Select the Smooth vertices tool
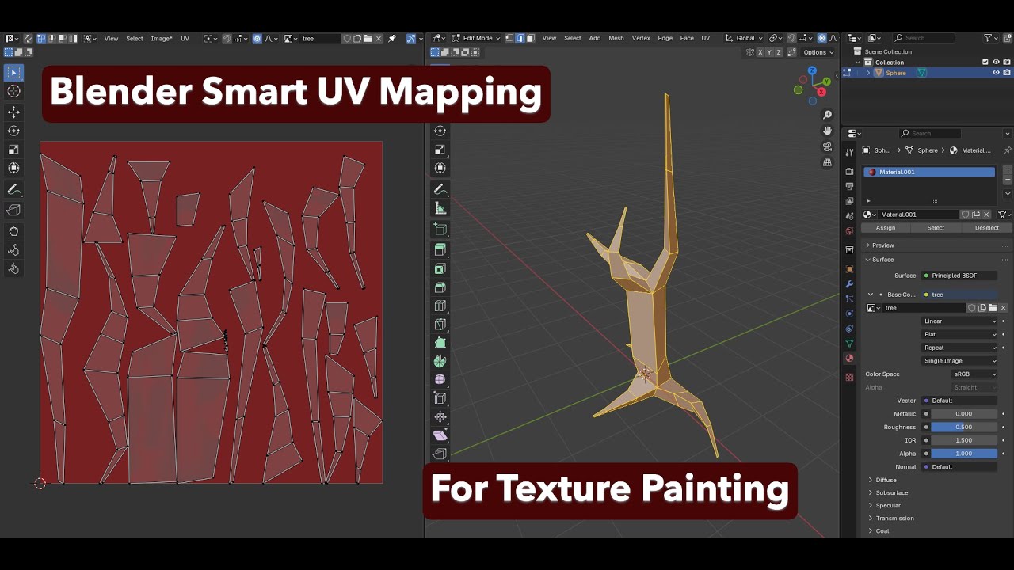The height and width of the screenshot is (570, 1014). click(x=440, y=379)
